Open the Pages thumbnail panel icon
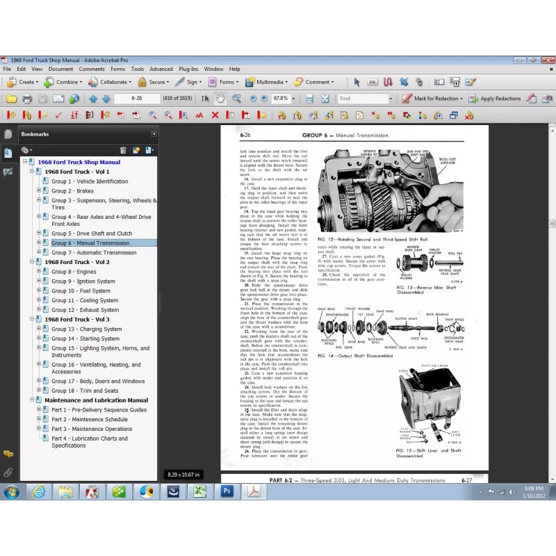Screen dimensions: 556x556 [x=8, y=134]
